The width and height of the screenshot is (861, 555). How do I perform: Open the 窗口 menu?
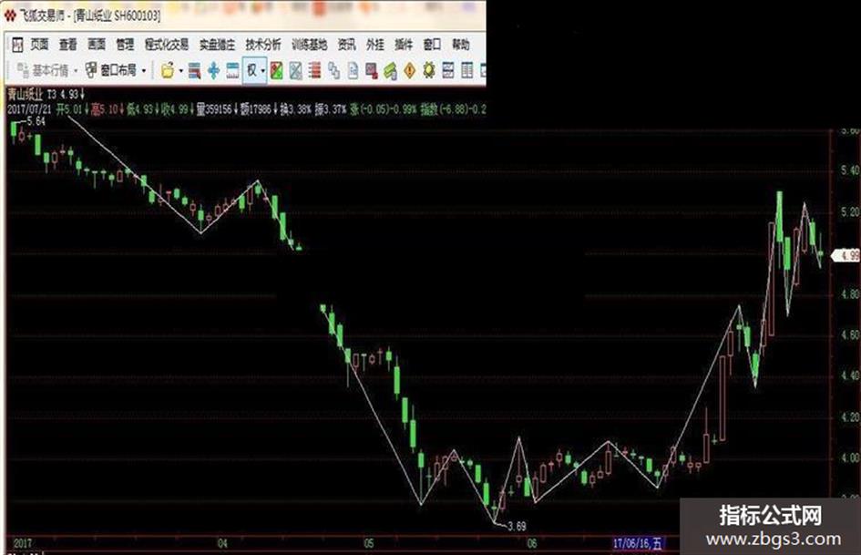click(432, 45)
